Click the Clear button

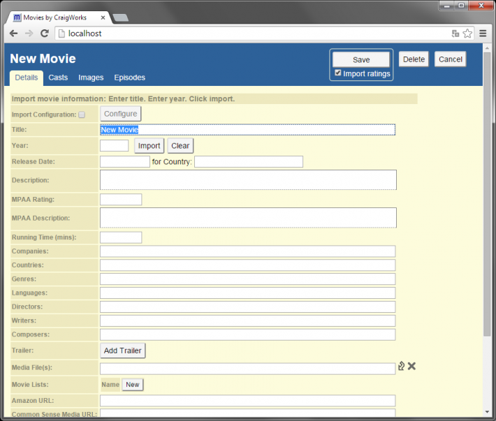180,146
